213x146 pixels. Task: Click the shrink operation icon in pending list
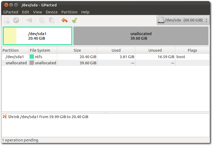coord(4,117)
